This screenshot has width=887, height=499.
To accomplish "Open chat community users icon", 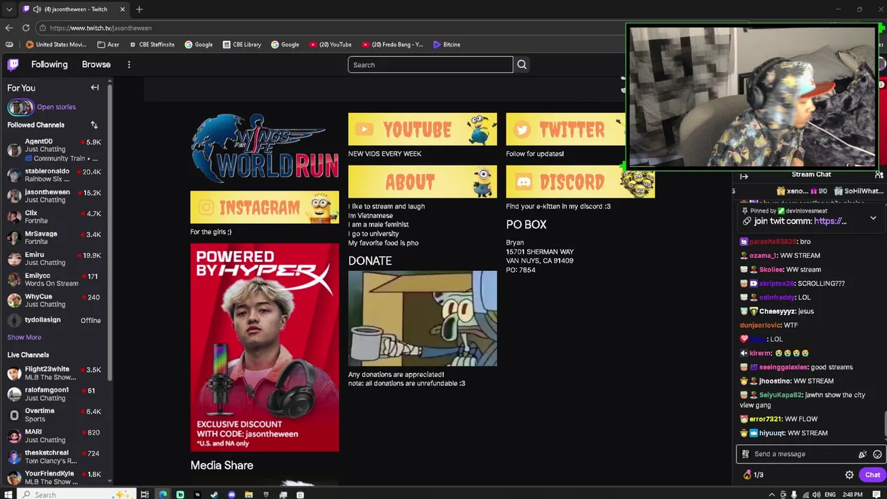I will [879, 175].
